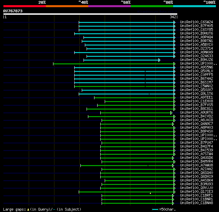Open the UniRef100_B4MVR4 hit label
The image size is (219, 212).
click(x=196, y=162)
